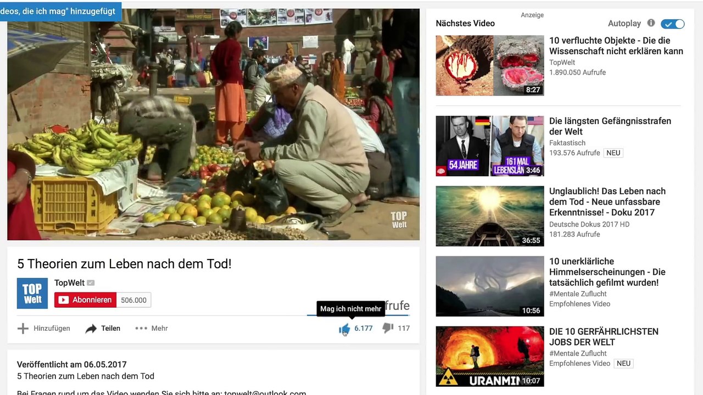Open thumbnail of 10 unerklärliche Himmelserscheinungen video
The height and width of the screenshot is (395, 703).
(x=490, y=286)
